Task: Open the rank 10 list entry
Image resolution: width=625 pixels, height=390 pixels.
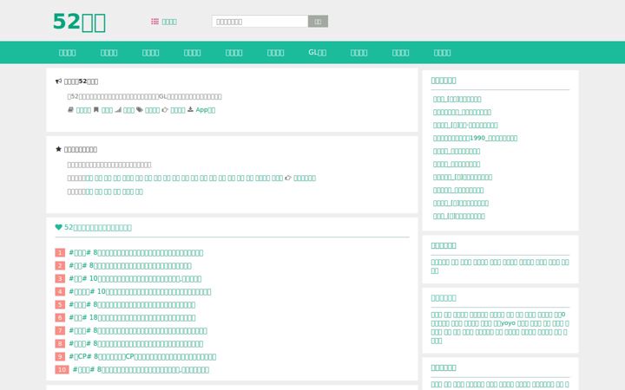Action: [x=141, y=370]
